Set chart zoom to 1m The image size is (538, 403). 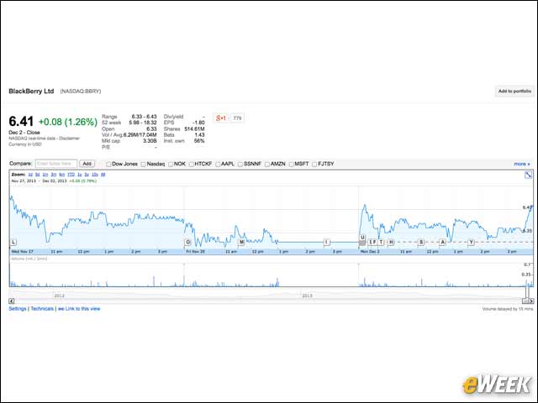coord(45,175)
